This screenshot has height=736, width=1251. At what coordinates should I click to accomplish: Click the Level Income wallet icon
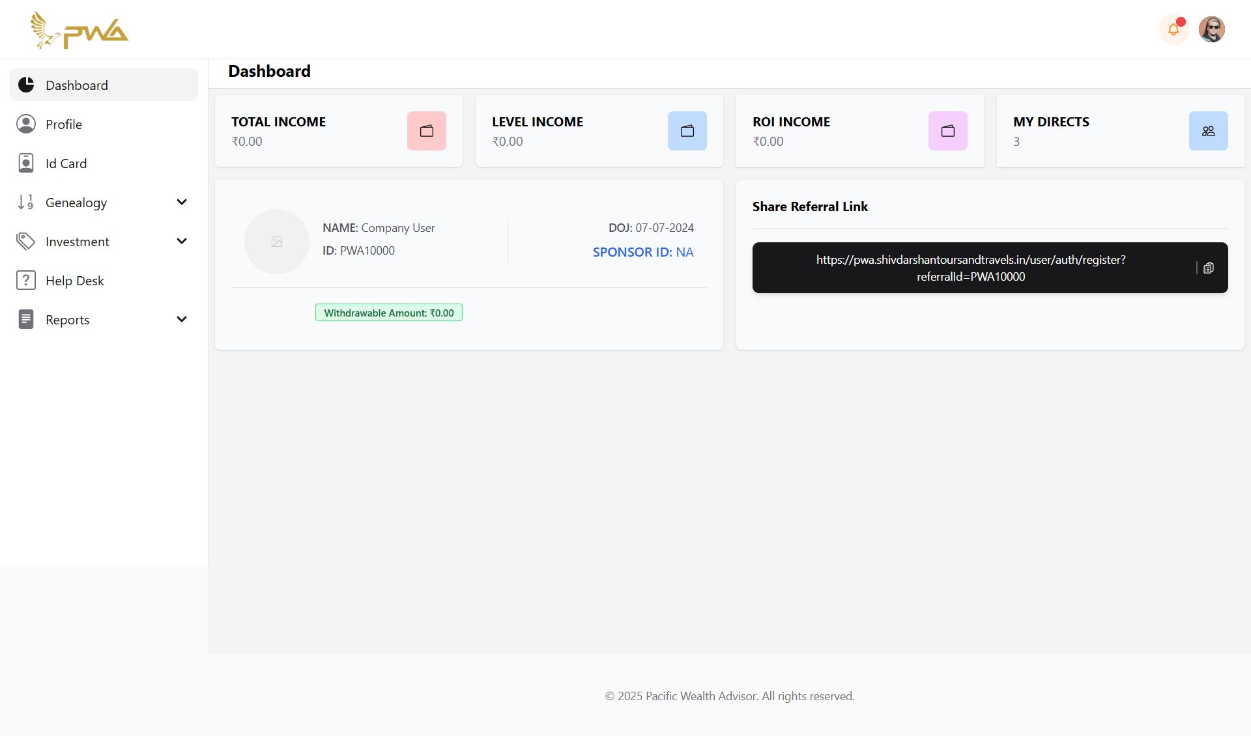(687, 131)
